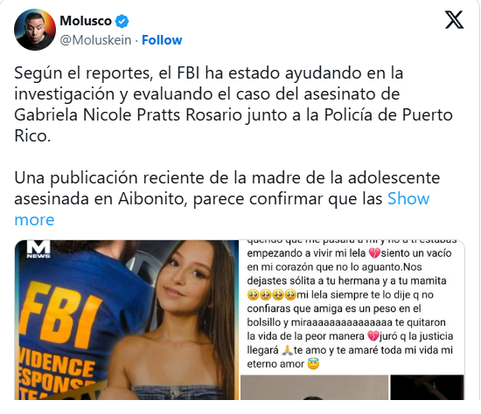The image size is (481, 414).
Task: Open the mother's post screenshot image
Action: coord(352,307)
